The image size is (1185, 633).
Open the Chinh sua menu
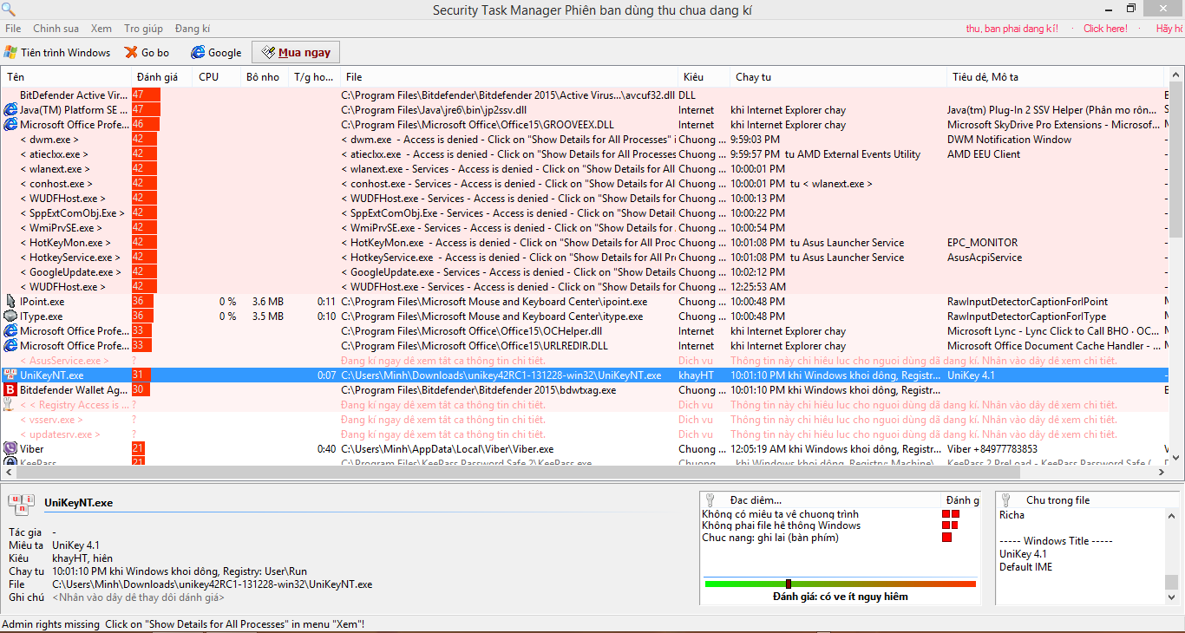pos(56,29)
